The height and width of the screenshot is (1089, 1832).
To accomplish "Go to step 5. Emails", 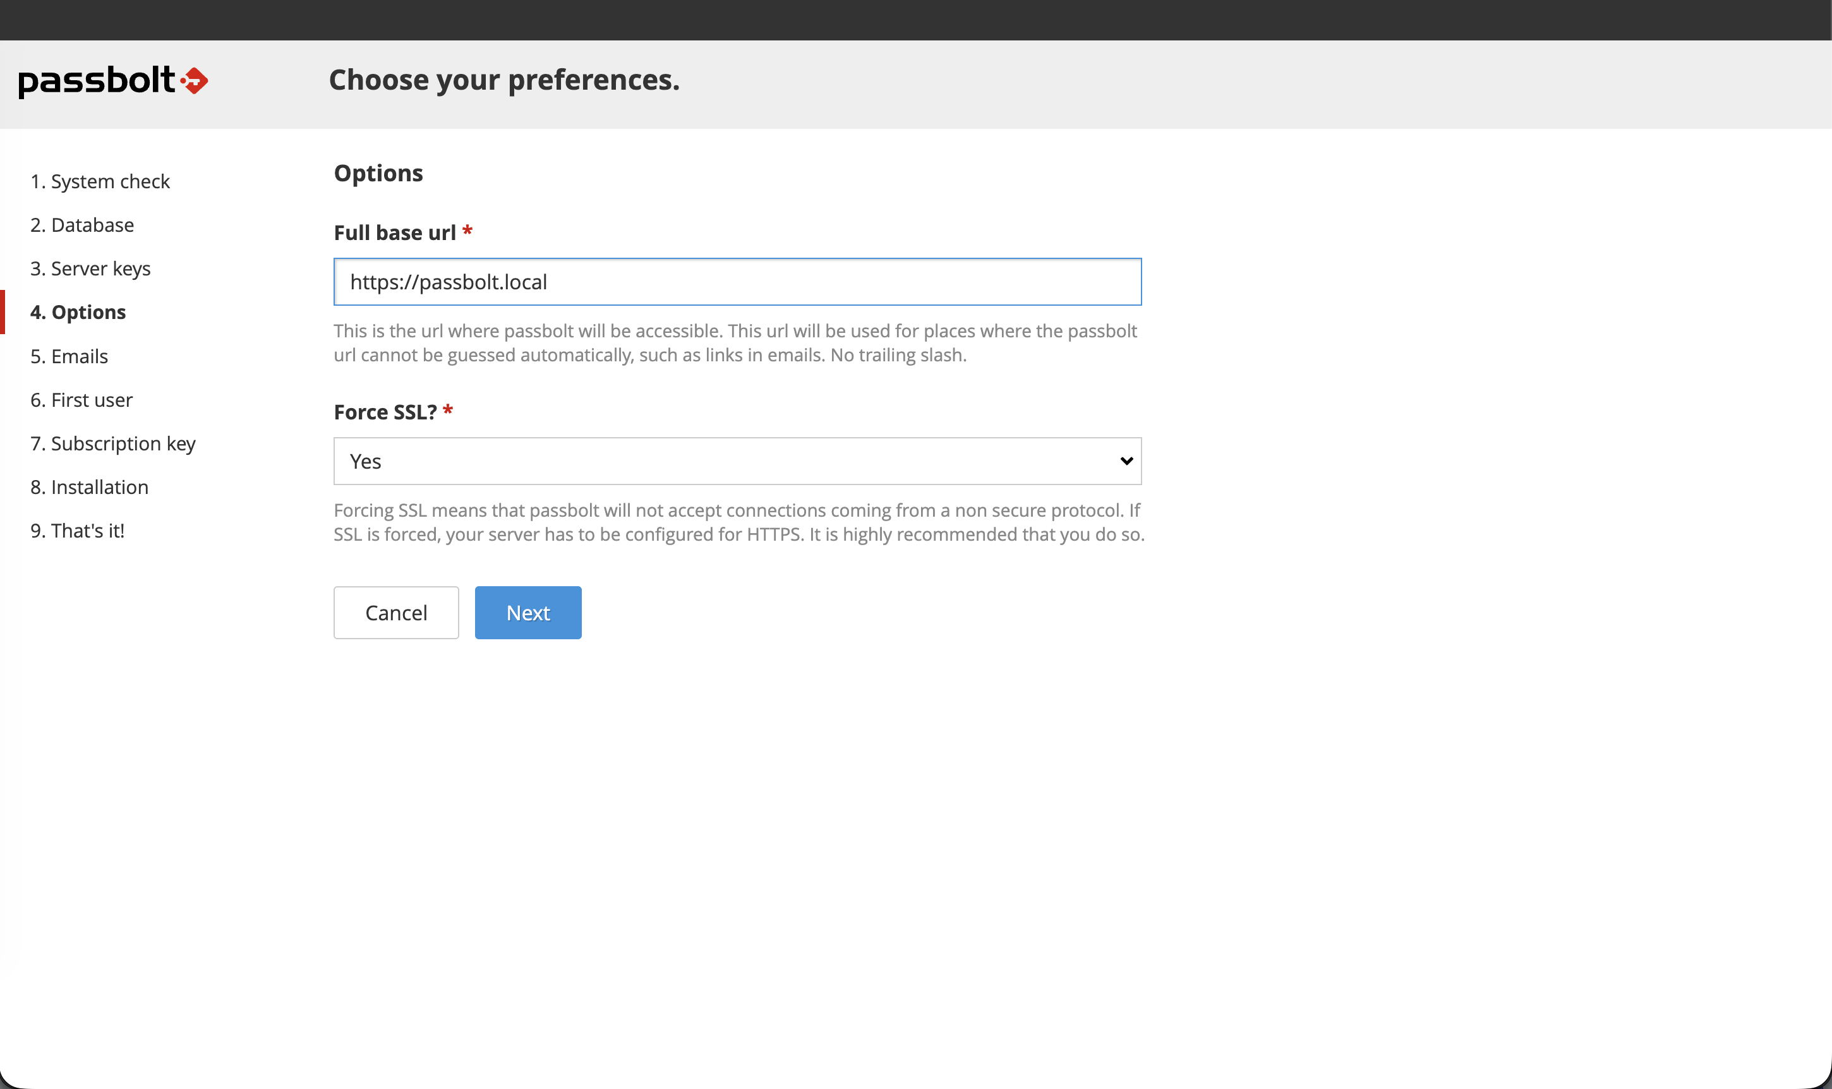I will [x=69, y=356].
